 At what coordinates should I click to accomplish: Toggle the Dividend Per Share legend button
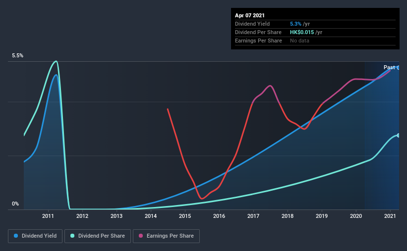[x=98, y=236]
